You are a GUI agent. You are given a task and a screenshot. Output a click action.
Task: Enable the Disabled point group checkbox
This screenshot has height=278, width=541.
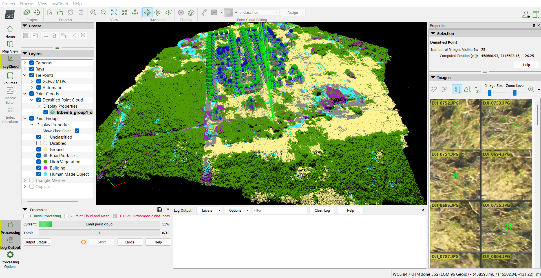click(39, 143)
